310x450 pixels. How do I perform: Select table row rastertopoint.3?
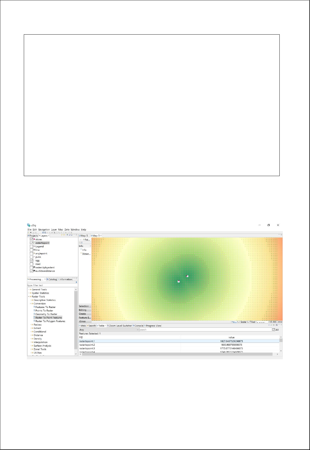click(179, 348)
